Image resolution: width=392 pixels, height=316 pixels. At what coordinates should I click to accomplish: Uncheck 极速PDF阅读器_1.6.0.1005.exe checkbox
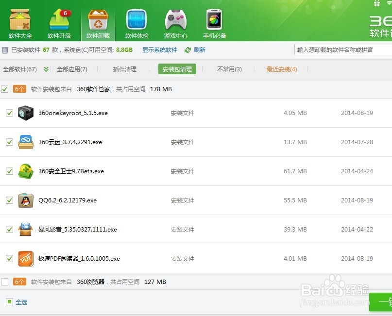[x=9, y=259]
